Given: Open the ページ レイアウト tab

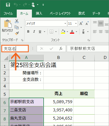Looking at the screenshot, I should tap(60, 14).
